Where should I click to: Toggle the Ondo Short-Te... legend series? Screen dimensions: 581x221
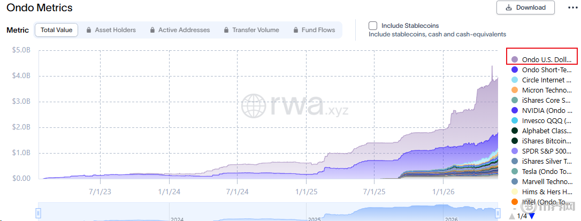(x=540, y=70)
